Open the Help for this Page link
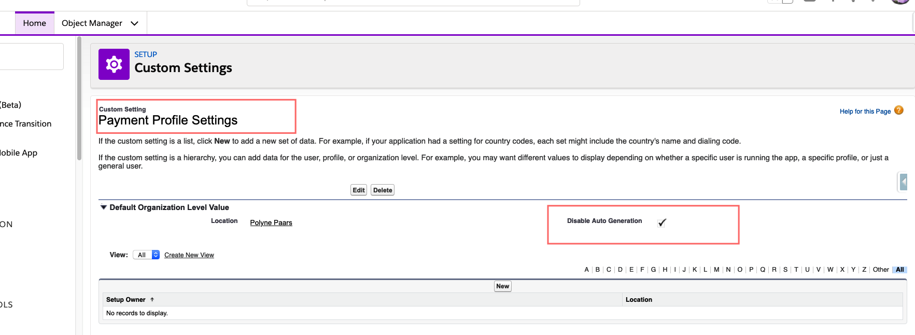This screenshot has width=915, height=335. (x=865, y=111)
